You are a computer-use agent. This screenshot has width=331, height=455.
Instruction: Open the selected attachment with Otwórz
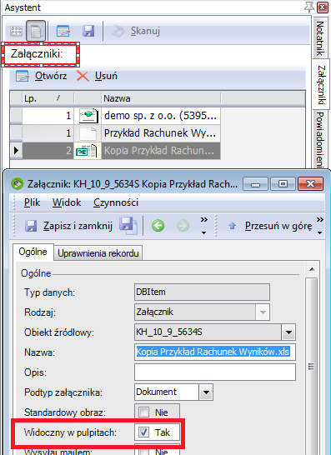(41, 76)
